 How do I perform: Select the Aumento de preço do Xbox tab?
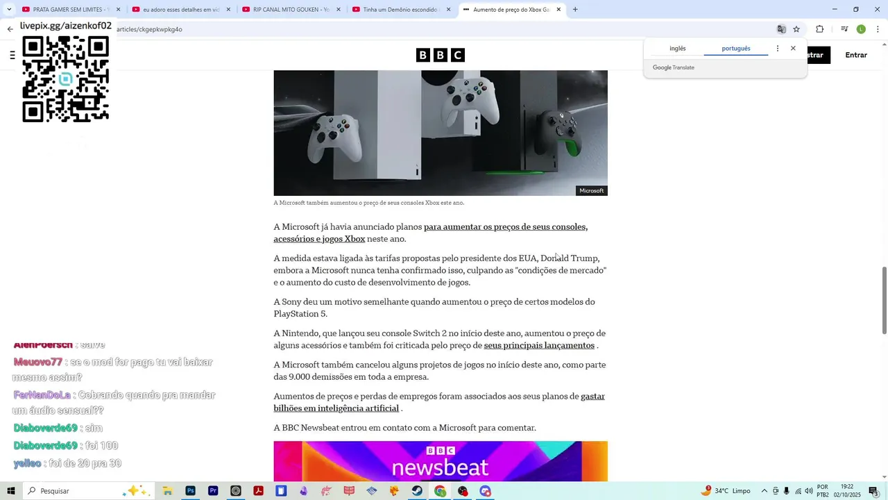511,10
